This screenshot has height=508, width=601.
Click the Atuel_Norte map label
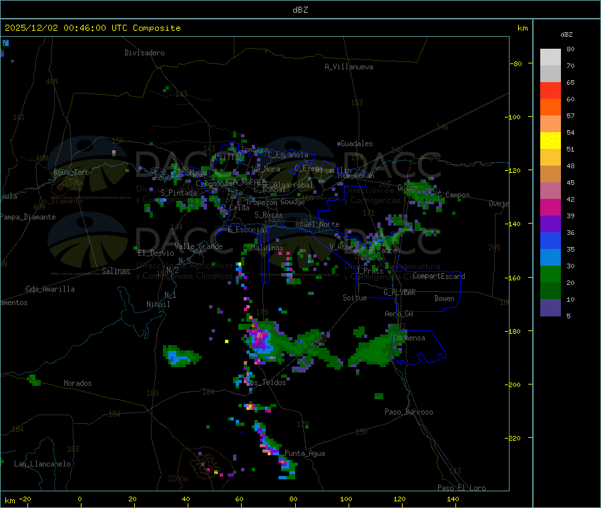click(x=317, y=224)
